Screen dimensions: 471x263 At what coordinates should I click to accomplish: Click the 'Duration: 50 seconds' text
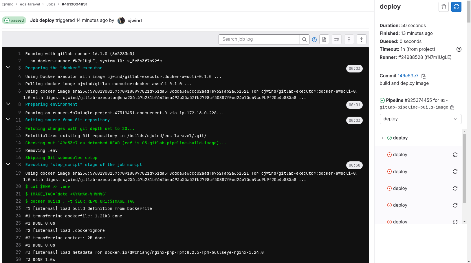(403, 25)
